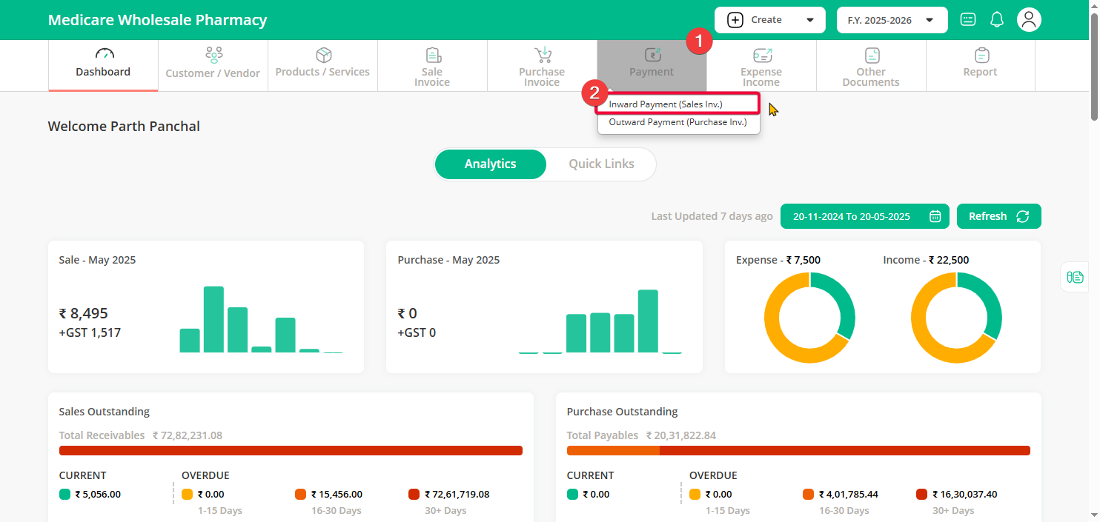Open the Payment menu dropdown
The height and width of the screenshot is (522, 1100).
tap(652, 65)
